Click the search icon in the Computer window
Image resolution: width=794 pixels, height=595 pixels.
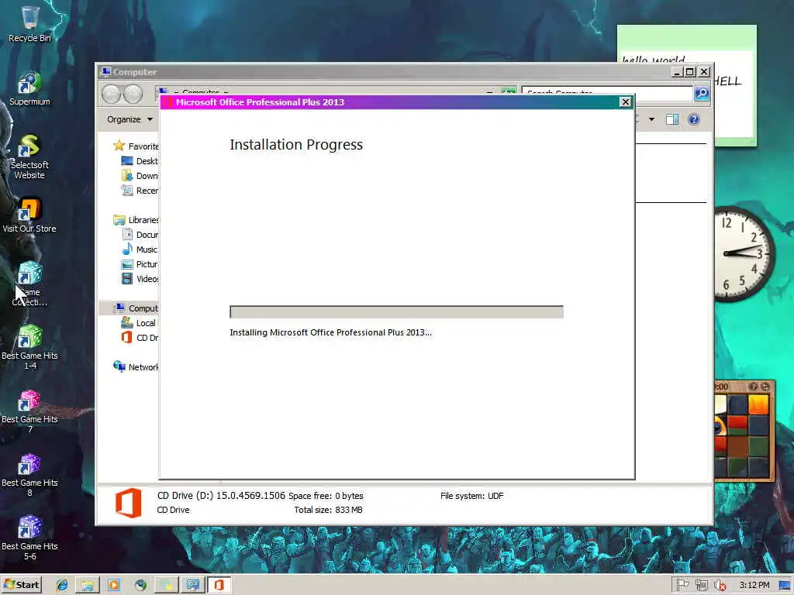click(x=702, y=93)
